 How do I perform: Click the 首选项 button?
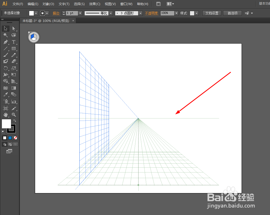[232, 13]
